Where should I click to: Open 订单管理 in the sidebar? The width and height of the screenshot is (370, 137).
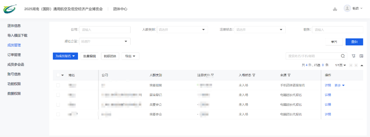click(x=14, y=55)
